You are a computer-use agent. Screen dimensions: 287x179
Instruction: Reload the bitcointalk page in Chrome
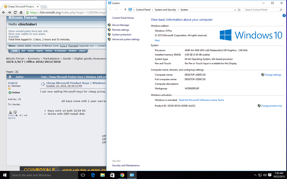pyautogui.click(x=15, y=13)
